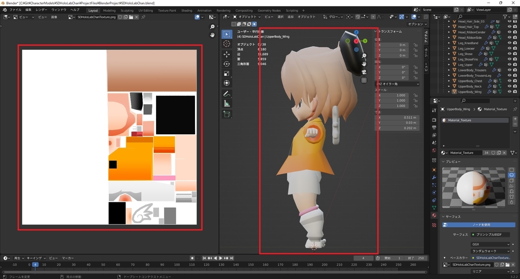Image resolution: width=520 pixels, height=279 pixels.
Task: Hide Head_Hair_Top in viewport via eye icon
Action: [510, 27]
